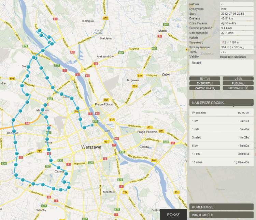The image size is (256, 220).
Task: Click road shield 724 near Mokotów
Action: coord(125,192)
